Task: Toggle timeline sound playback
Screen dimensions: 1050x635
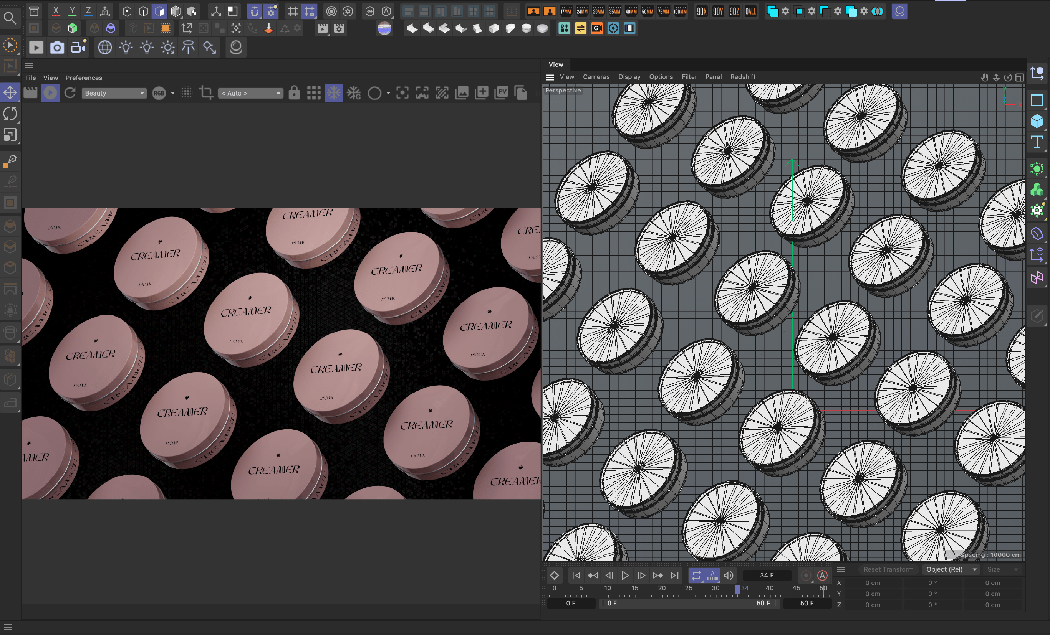Action: tap(729, 576)
